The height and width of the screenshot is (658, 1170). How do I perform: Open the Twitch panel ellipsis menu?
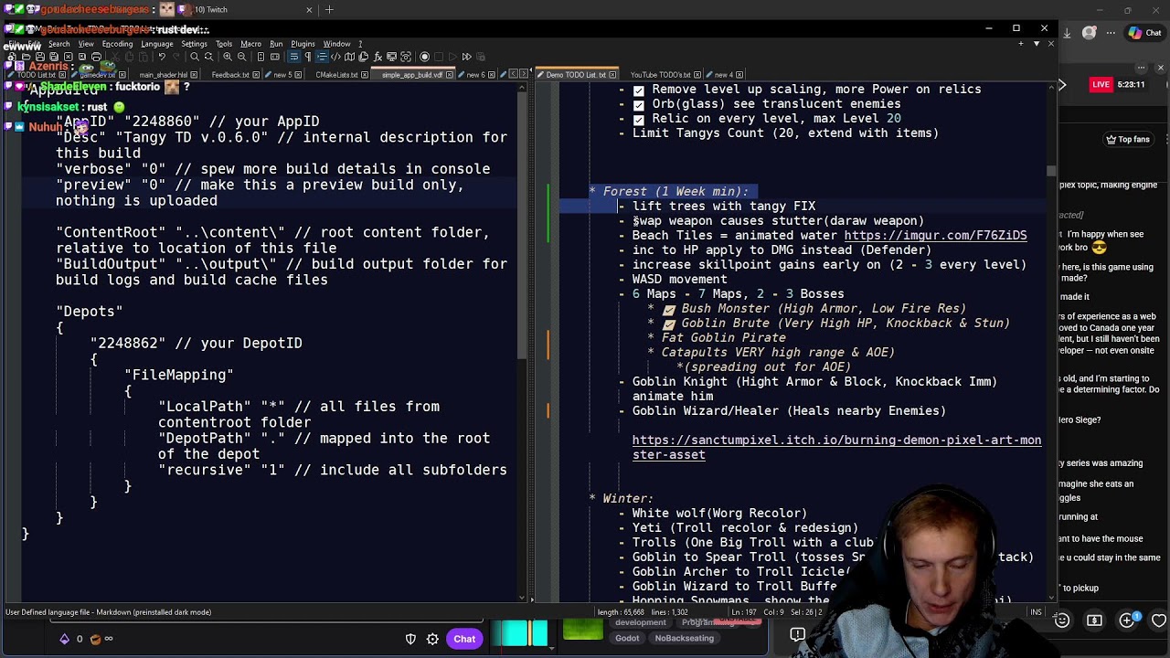tap(1142, 68)
